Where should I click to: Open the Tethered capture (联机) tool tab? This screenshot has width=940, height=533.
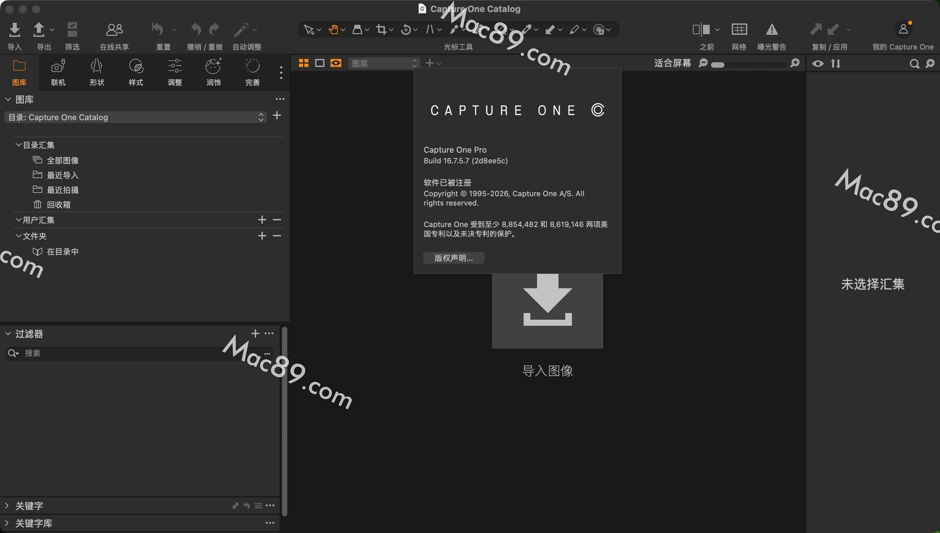[58, 71]
